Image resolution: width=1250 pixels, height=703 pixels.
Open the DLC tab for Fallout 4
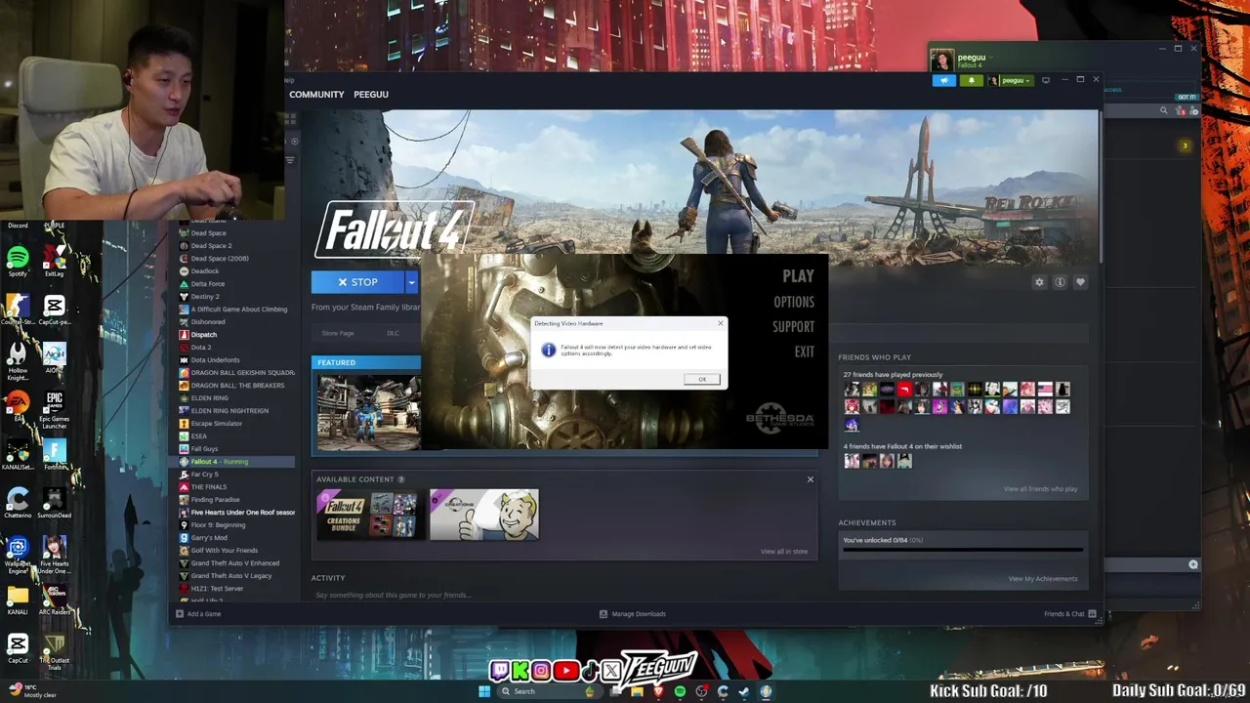(x=393, y=334)
